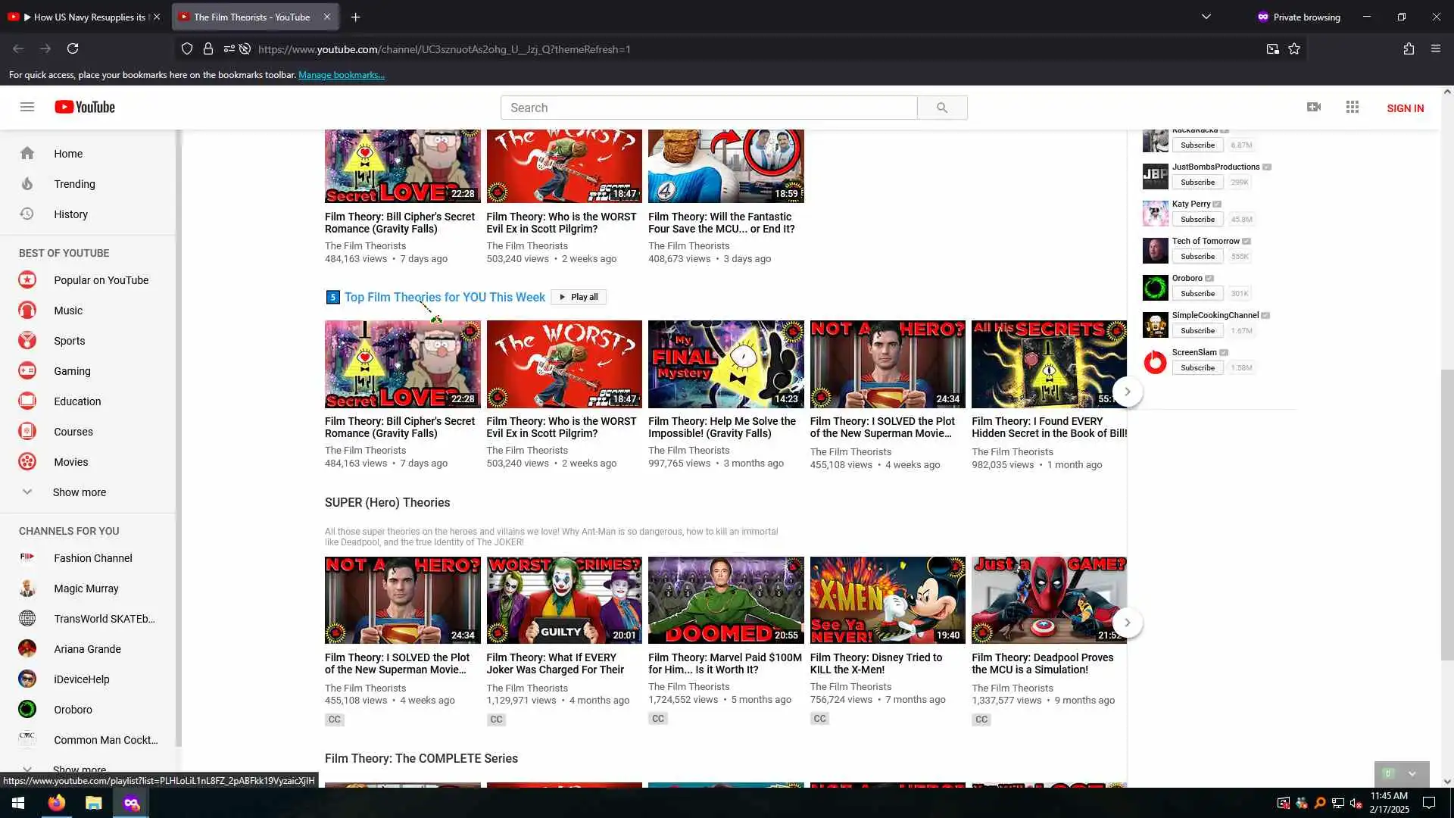1454x818 pixels.
Task: Open the Manage bookmarks link
Action: [x=342, y=75]
